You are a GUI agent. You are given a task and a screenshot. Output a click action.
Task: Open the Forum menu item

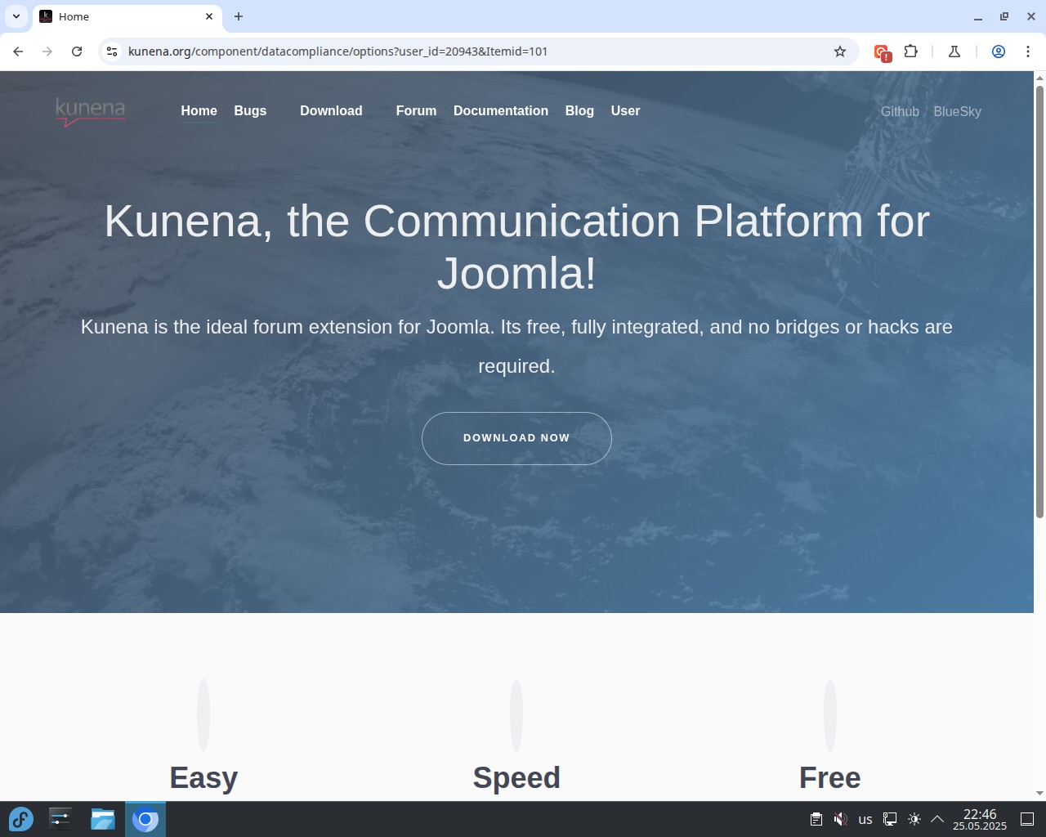click(x=416, y=111)
